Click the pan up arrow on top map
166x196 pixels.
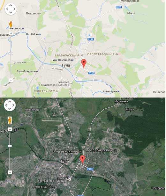tap(11, 5)
